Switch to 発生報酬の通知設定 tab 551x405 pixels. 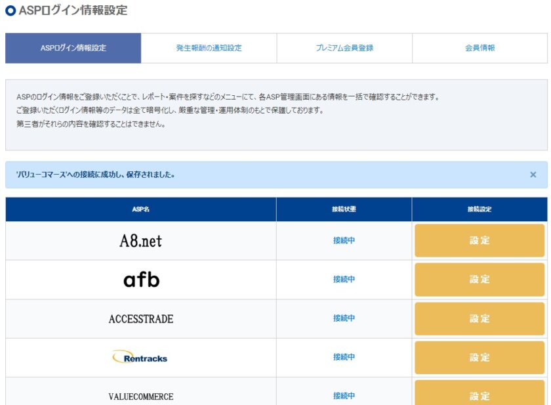tap(209, 48)
